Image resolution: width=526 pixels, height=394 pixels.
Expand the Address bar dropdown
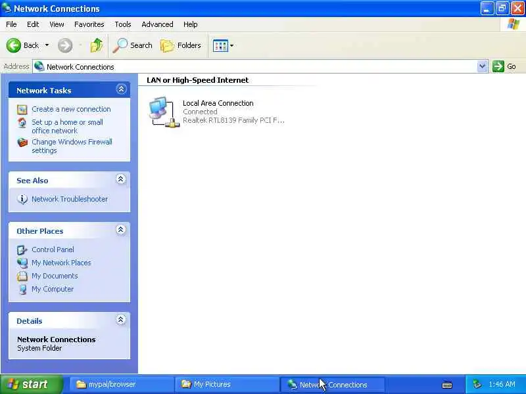pos(482,66)
